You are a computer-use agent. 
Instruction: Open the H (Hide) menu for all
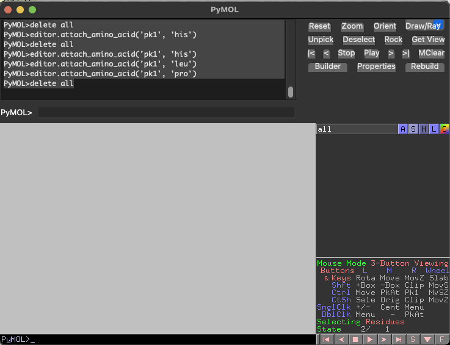point(423,129)
